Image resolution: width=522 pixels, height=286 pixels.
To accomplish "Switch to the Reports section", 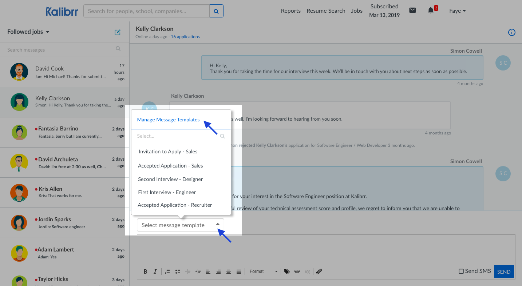I will point(290,11).
